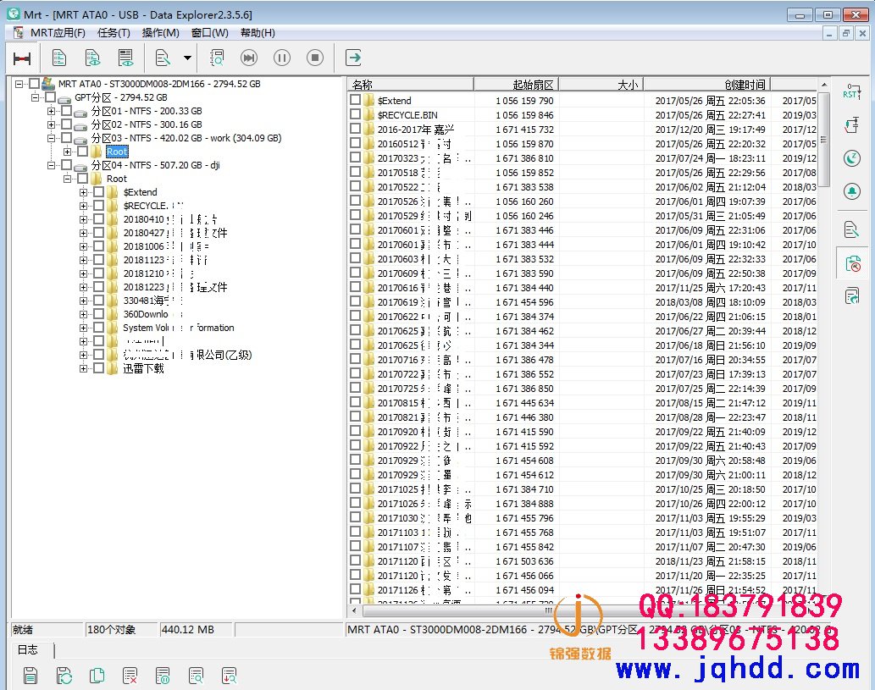Click the plain document icon in top toolbar

[x=59, y=58]
